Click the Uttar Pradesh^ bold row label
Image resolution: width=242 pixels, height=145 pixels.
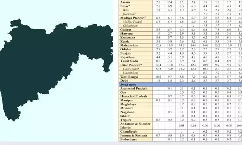point(131,65)
